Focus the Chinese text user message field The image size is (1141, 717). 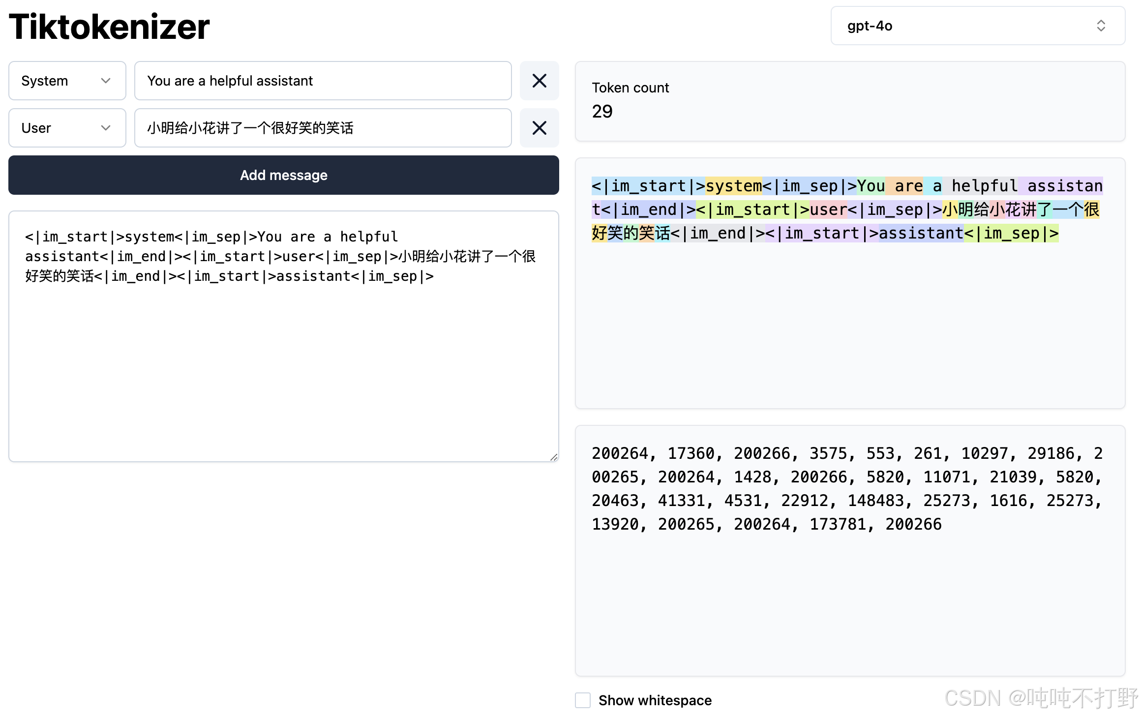click(x=323, y=128)
